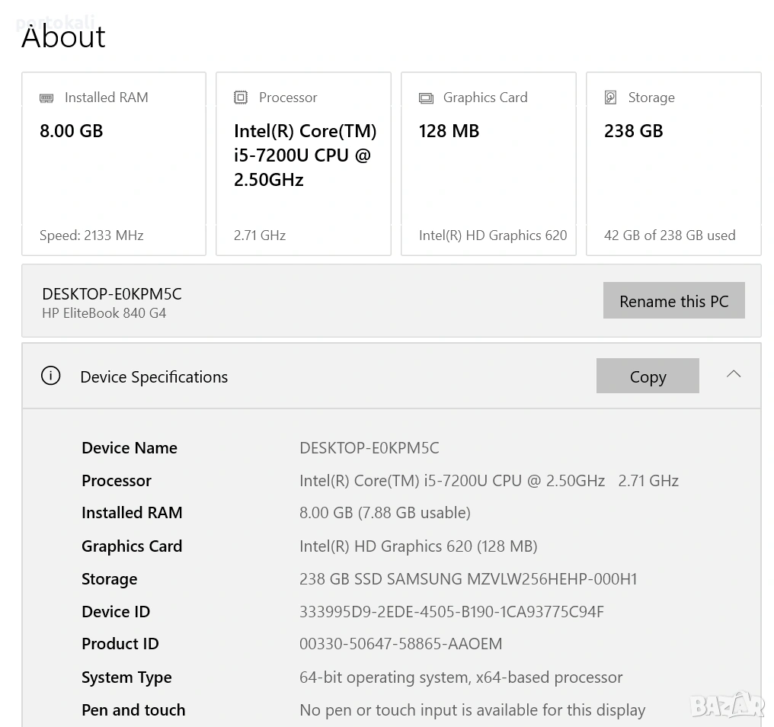The width and height of the screenshot is (774, 727).
Task: Select the Installed RAM 8.00 GB card
Action: [114, 164]
